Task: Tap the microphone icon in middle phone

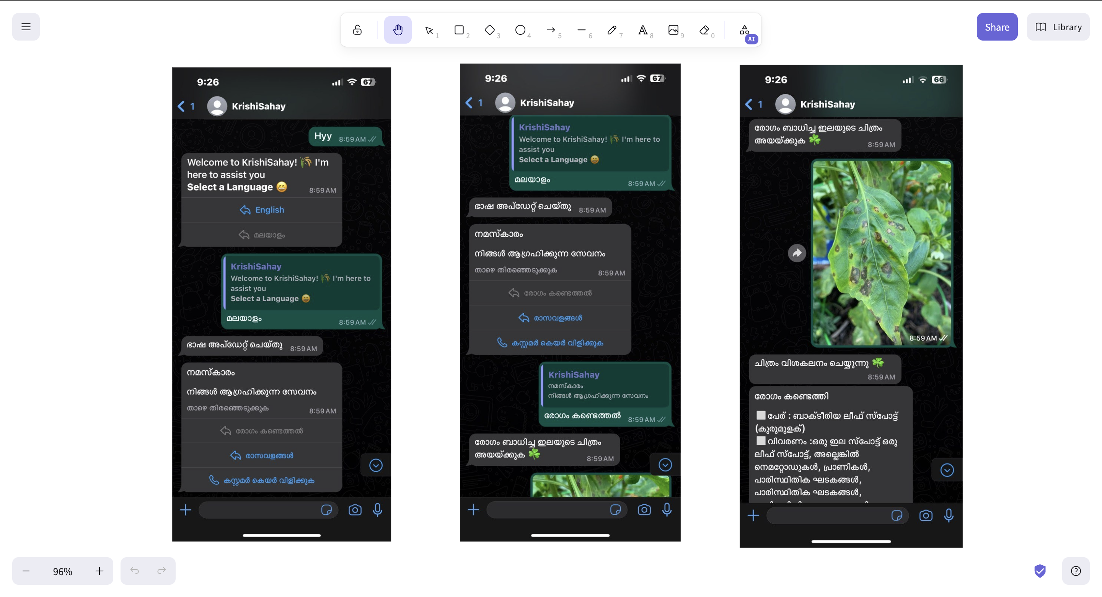Action: point(667,509)
